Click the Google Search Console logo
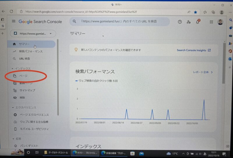This screenshot has height=158, width=233. [x=40, y=22]
